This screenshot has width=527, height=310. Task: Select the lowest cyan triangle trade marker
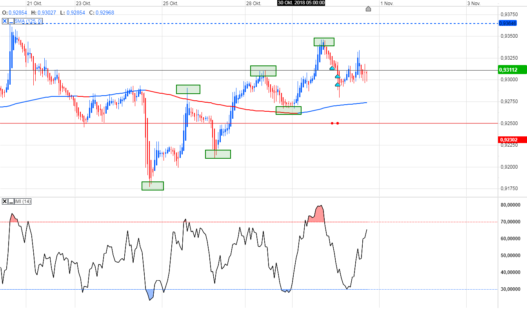click(x=338, y=85)
